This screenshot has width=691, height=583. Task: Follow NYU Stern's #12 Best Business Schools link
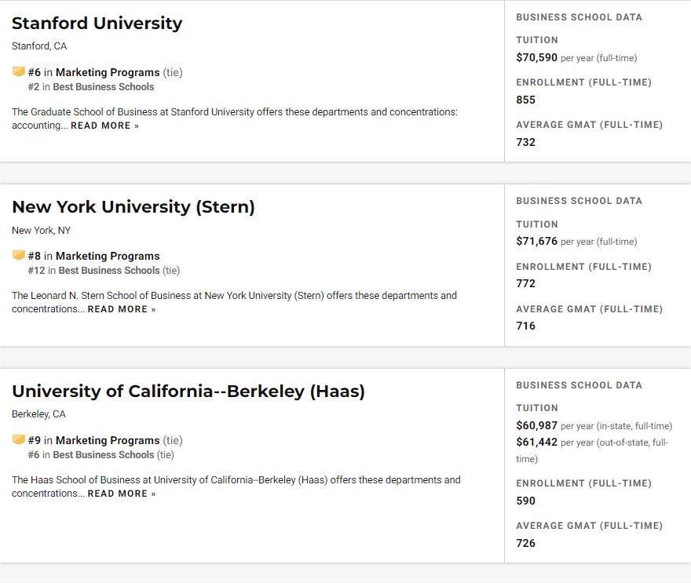tap(94, 271)
